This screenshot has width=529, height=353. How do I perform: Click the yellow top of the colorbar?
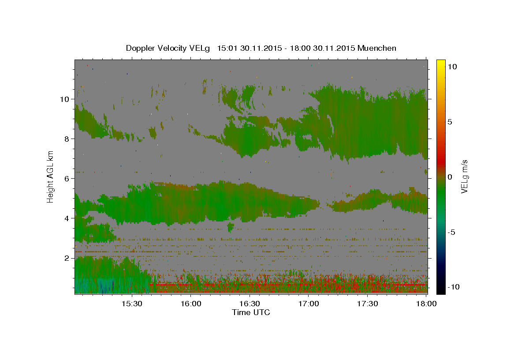point(441,64)
